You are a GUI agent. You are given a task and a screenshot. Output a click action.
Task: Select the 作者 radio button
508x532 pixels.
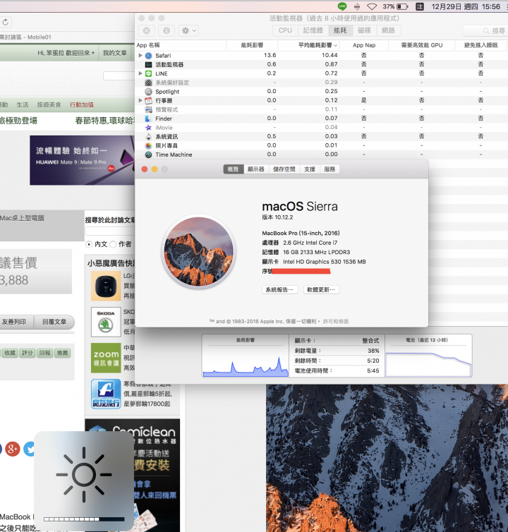[x=113, y=244]
